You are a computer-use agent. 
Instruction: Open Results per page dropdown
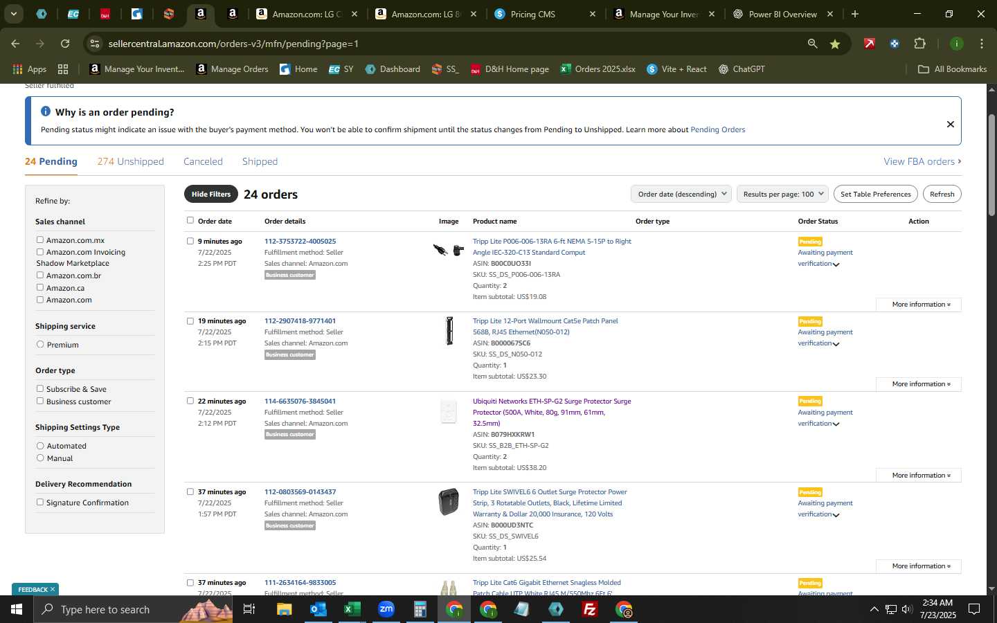782,194
